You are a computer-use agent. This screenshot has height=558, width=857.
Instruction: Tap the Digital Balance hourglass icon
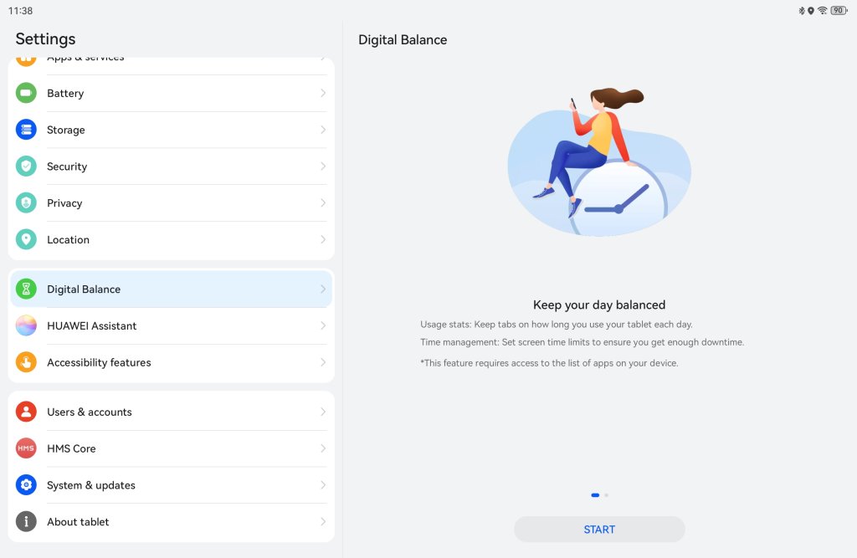(x=26, y=289)
